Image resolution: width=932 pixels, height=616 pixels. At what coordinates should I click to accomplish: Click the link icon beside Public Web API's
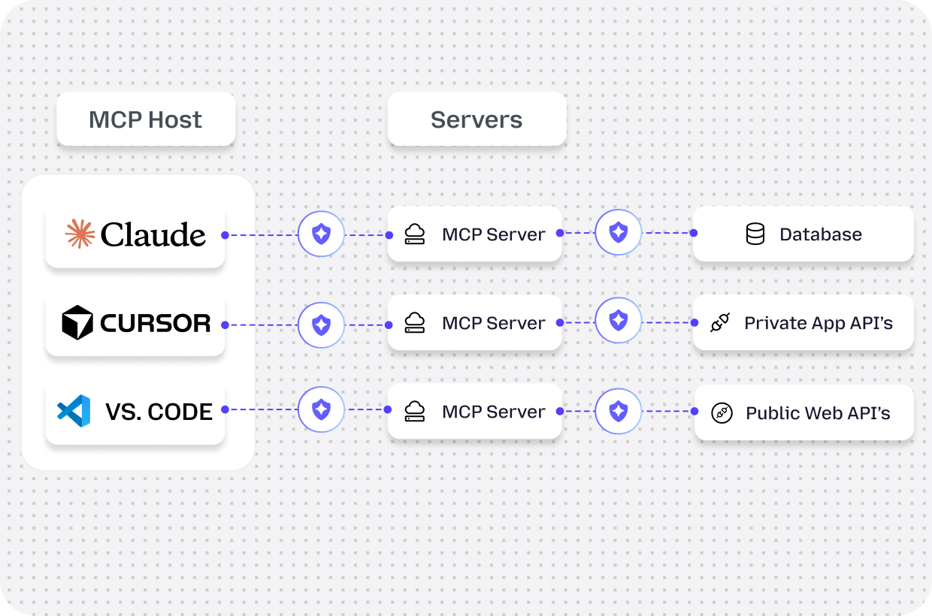pos(722,412)
